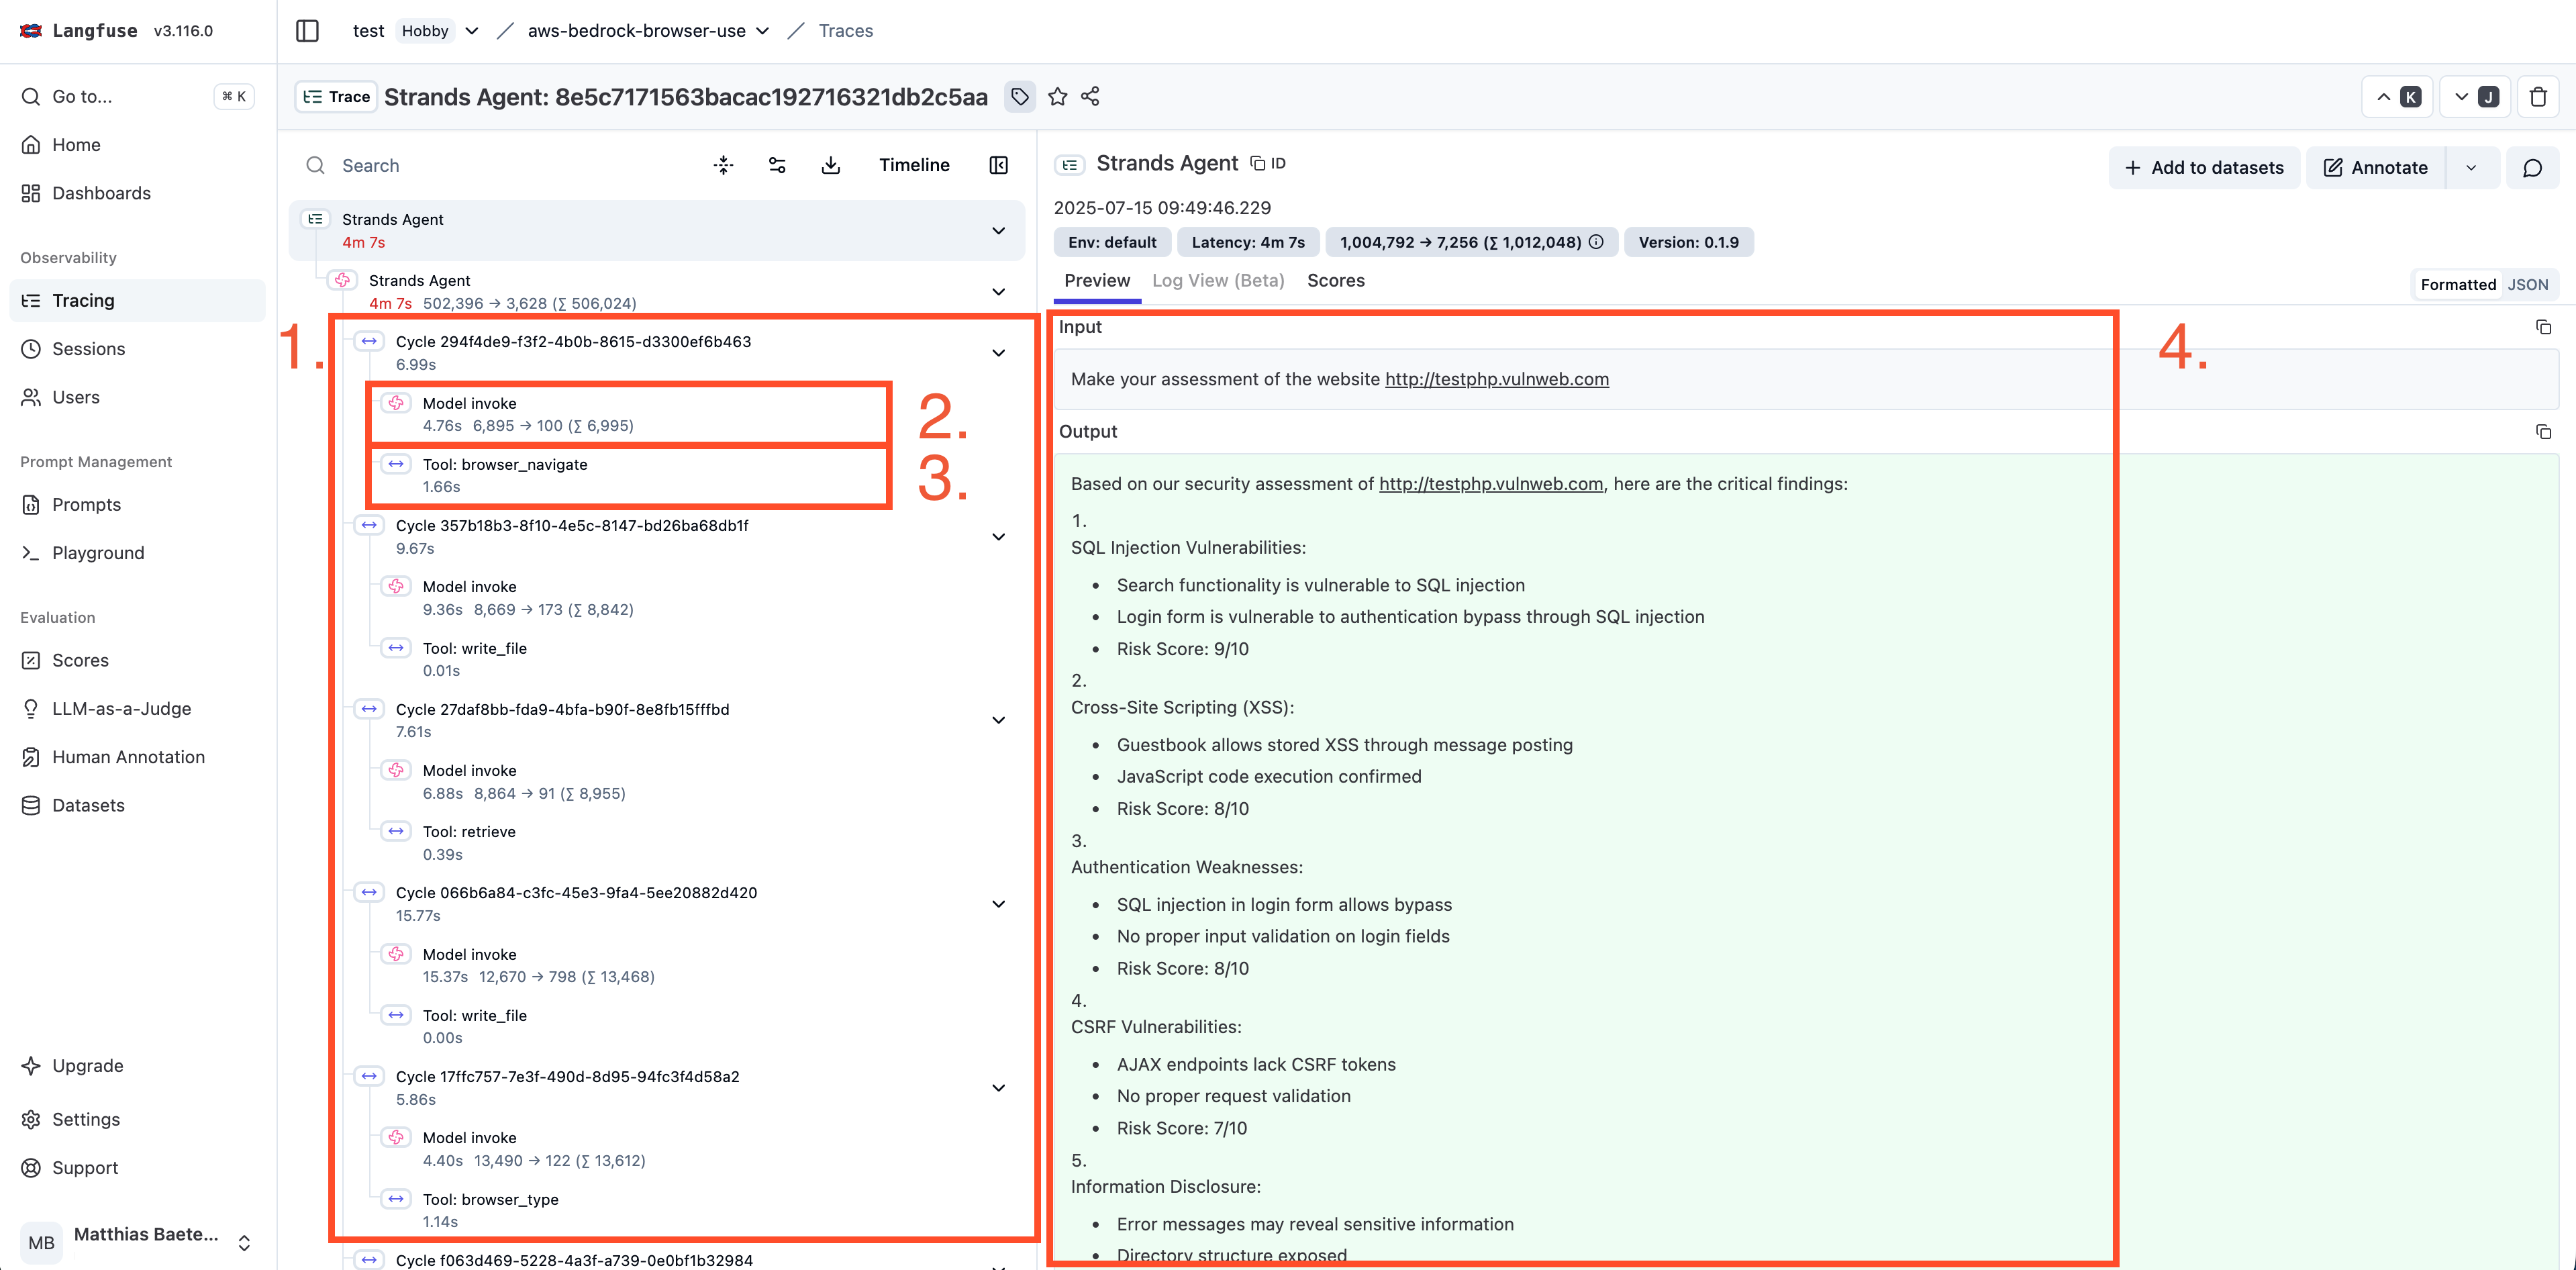Image resolution: width=2576 pixels, height=1270 pixels.
Task: Open trace view settings filters
Action: (777, 164)
